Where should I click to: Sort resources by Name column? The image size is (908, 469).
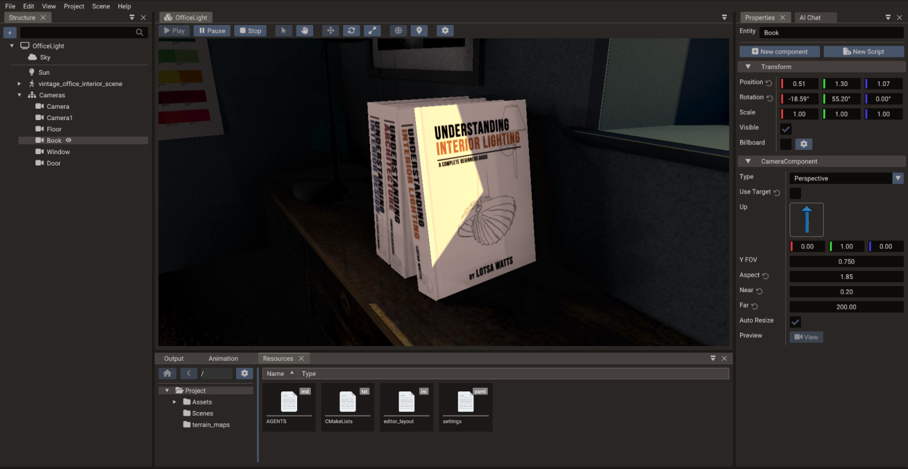[280, 373]
